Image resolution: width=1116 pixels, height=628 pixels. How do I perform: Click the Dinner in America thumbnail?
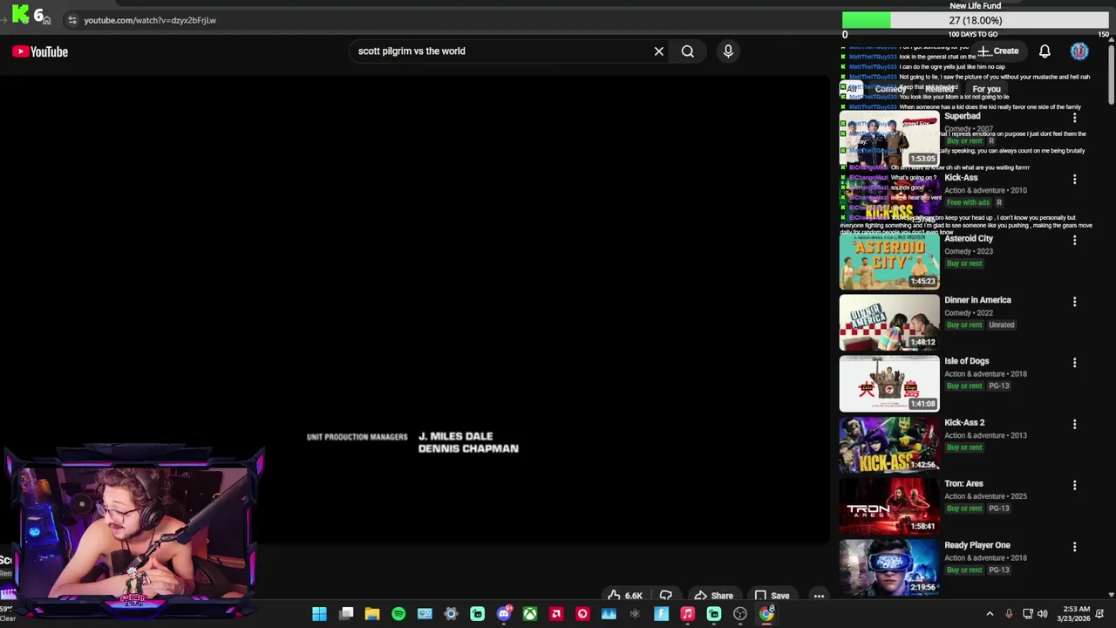pos(889,323)
